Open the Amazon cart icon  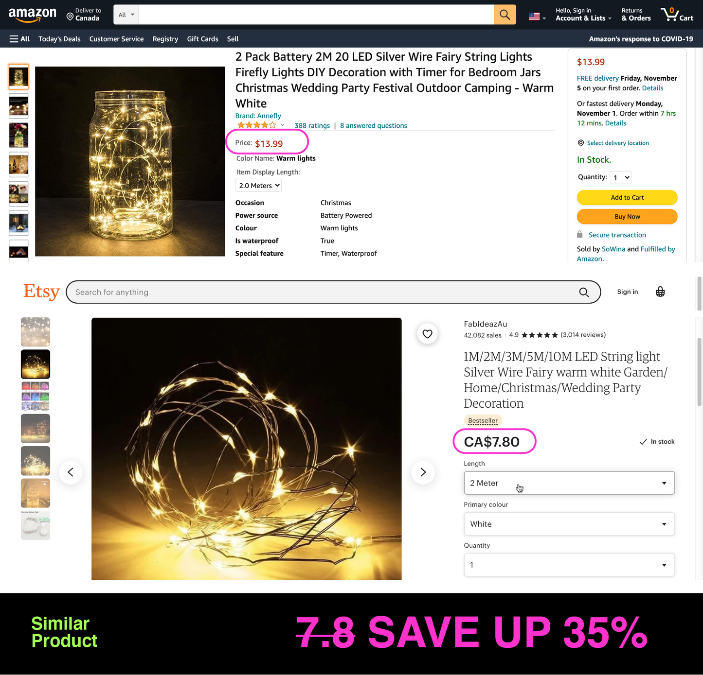[x=677, y=15]
